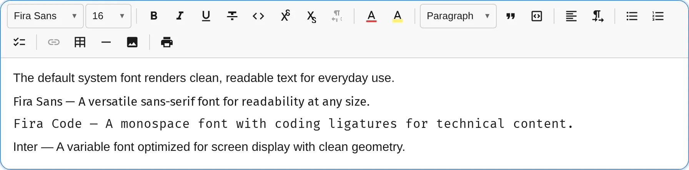The height and width of the screenshot is (170, 689).
Task: Toggle italic formatting
Action: click(x=180, y=16)
